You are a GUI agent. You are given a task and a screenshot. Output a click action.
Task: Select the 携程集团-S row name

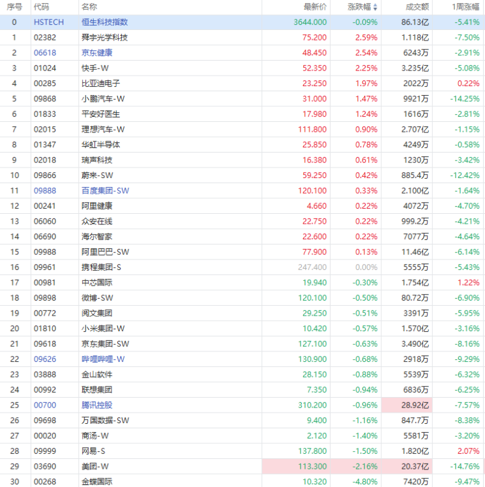[101, 267]
